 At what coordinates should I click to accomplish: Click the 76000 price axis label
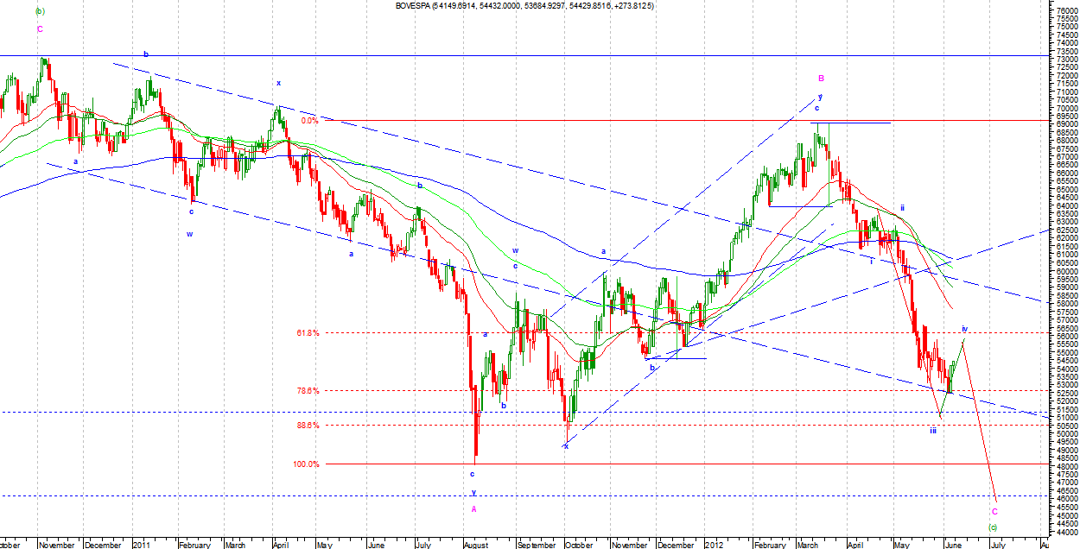1061,10
